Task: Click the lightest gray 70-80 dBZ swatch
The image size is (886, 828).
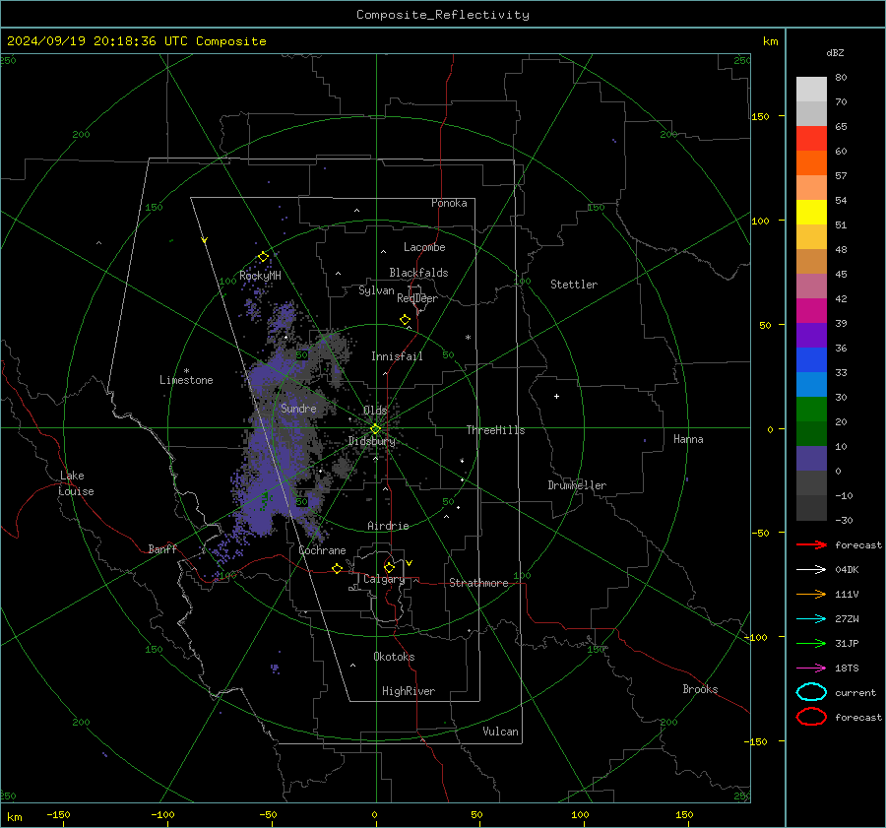Action: coord(811,90)
